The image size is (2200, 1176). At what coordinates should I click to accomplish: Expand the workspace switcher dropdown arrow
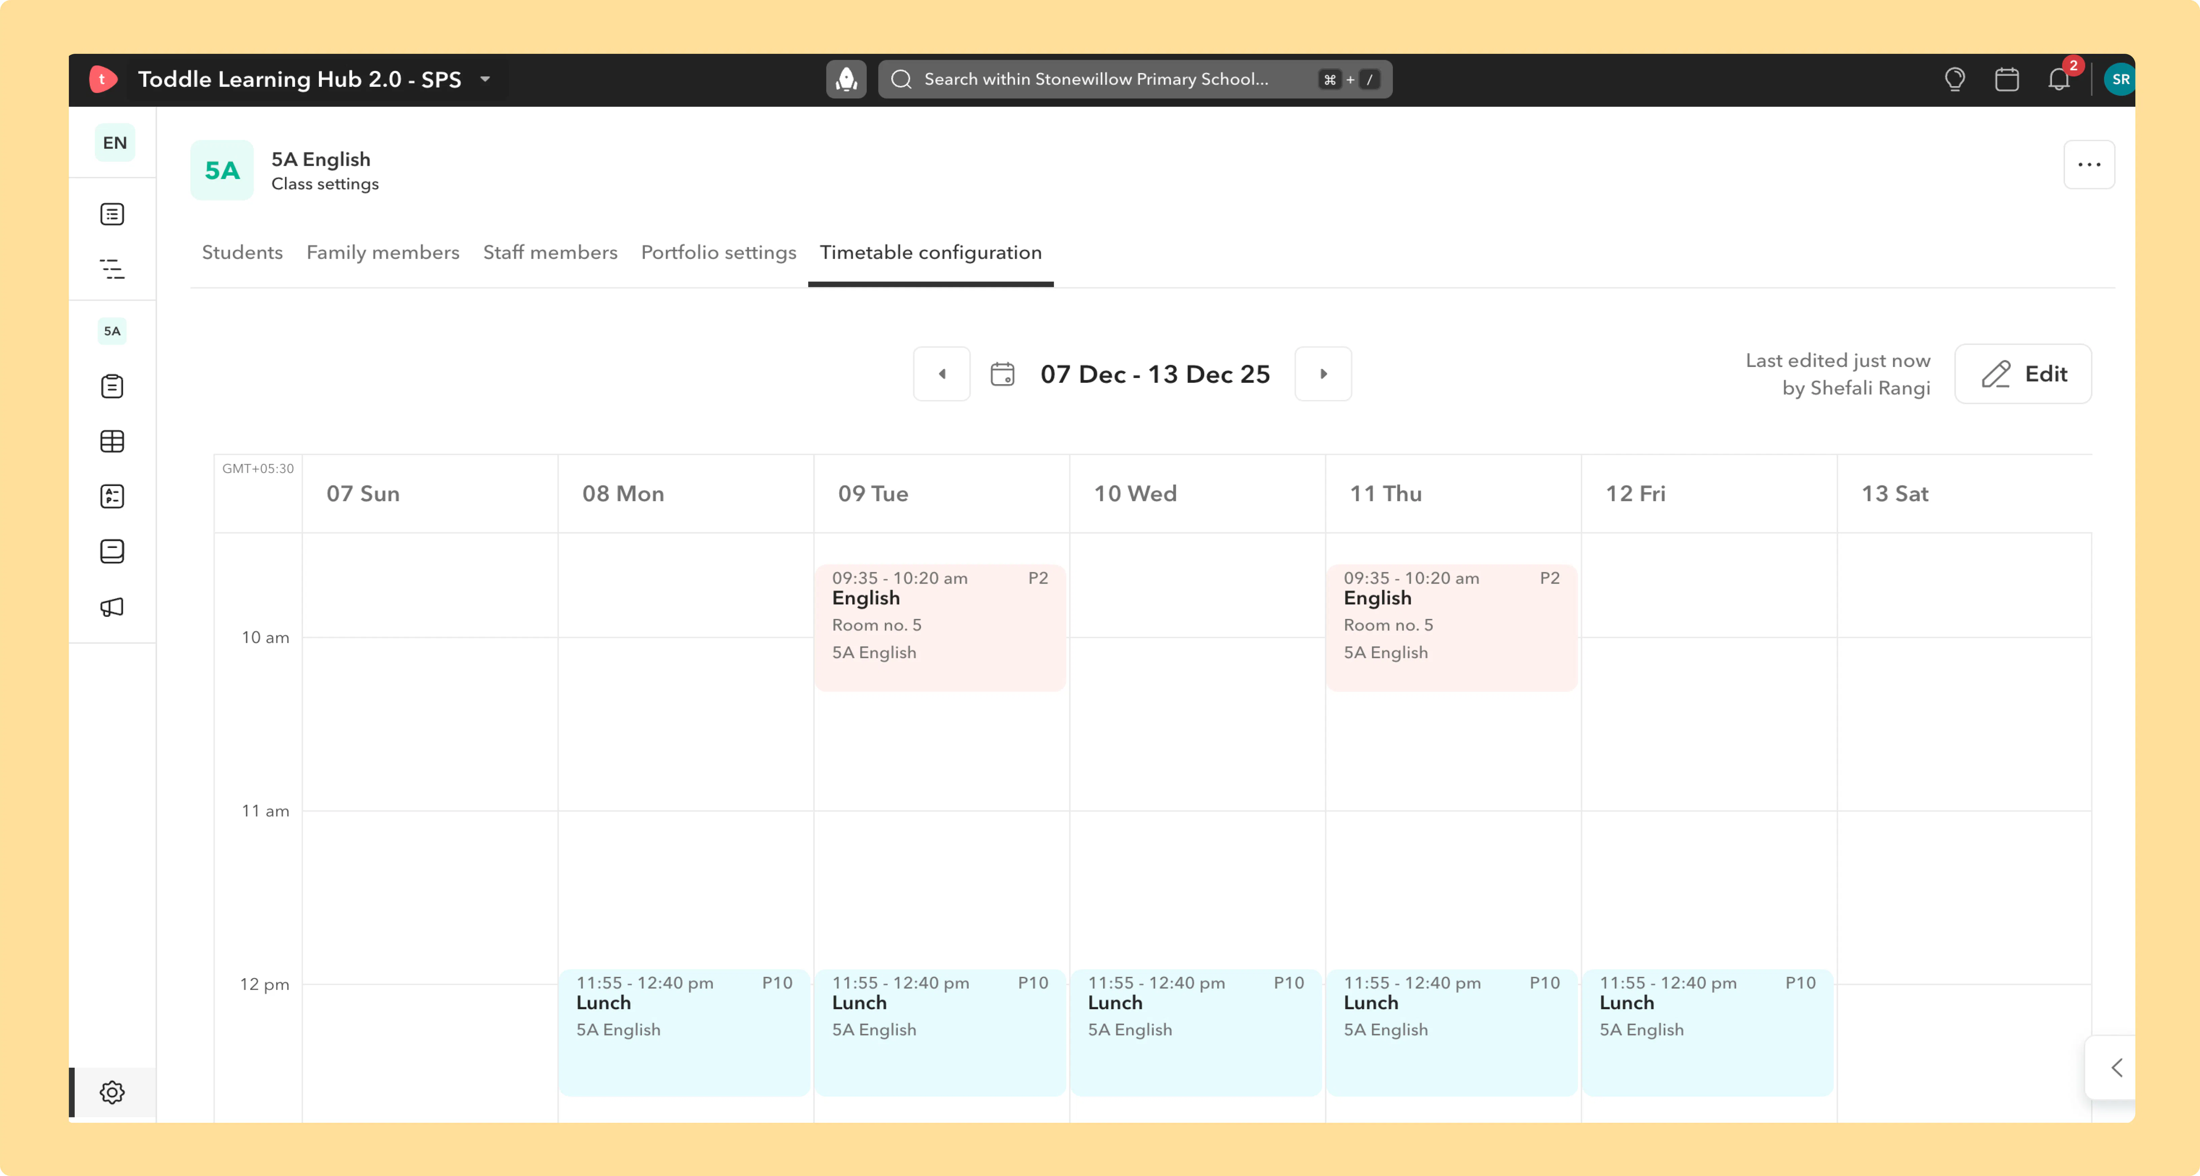click(485, 79)
